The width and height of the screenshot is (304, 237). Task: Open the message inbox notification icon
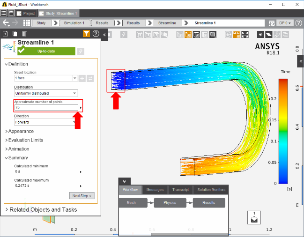pyautogui.click(x=254, y=217)
